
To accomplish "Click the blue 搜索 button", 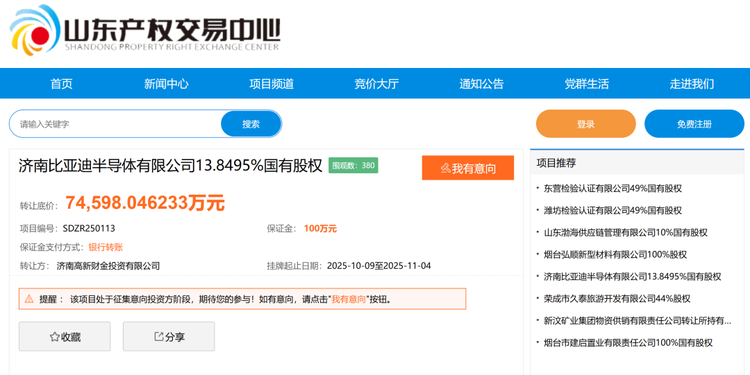I will [x=251, y=124].
